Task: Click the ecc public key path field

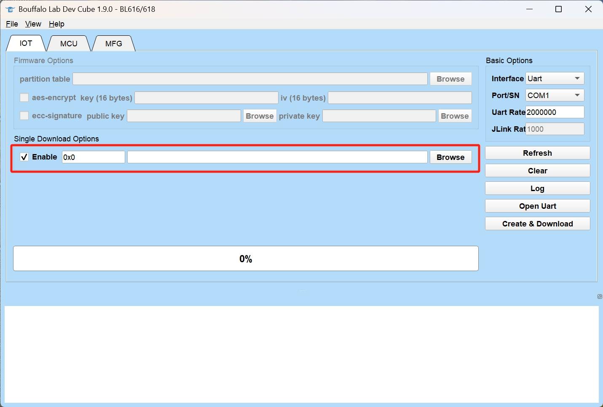Action: coord(184,116)
